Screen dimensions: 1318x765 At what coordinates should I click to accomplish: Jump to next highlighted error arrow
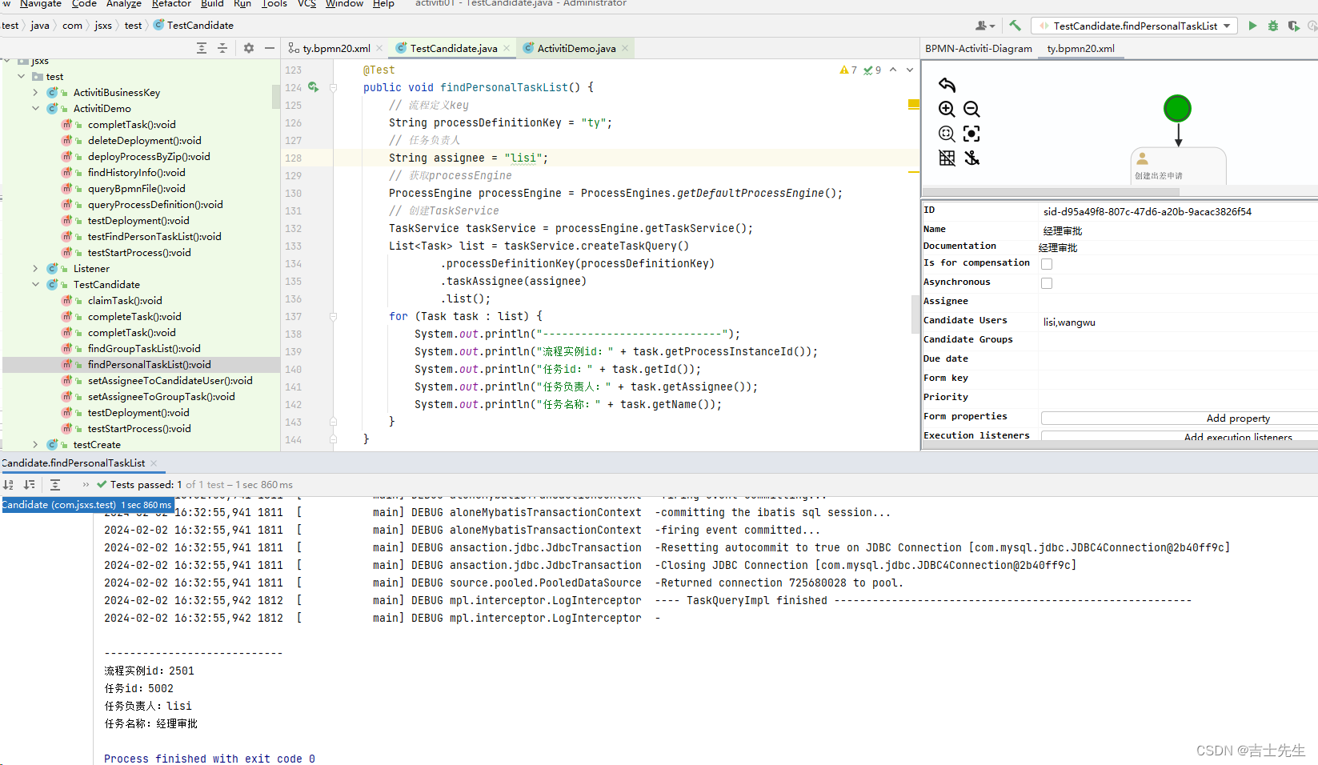tap(910, 70)
